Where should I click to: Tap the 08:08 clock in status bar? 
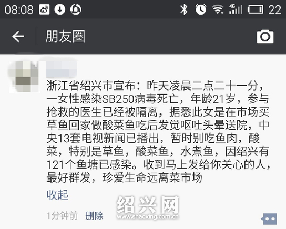[19, 9]
